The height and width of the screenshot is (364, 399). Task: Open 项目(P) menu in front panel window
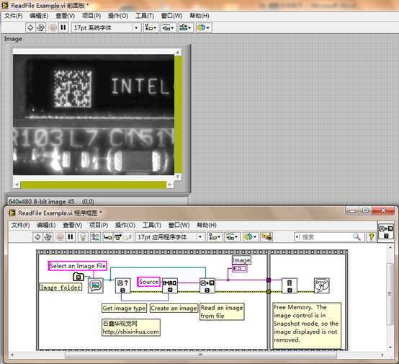91,16
